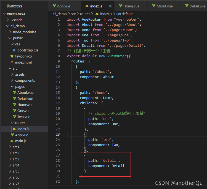Viewport: 207px width, 189px height.
Task: Click the 'routes' property on line 9
Action: 78,61
